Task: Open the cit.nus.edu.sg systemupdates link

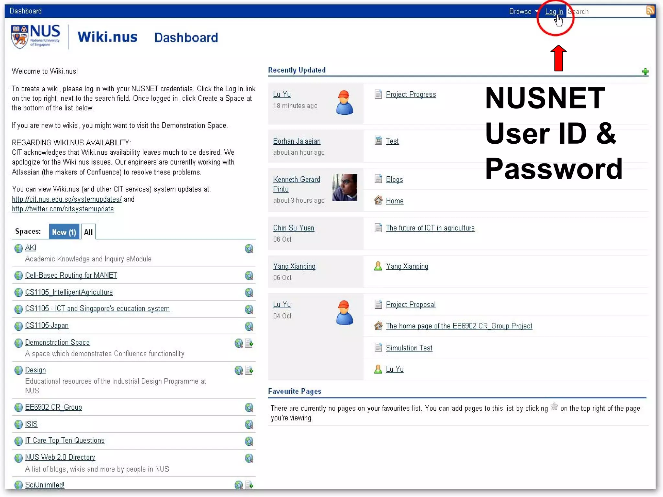Action: [67, 199]
